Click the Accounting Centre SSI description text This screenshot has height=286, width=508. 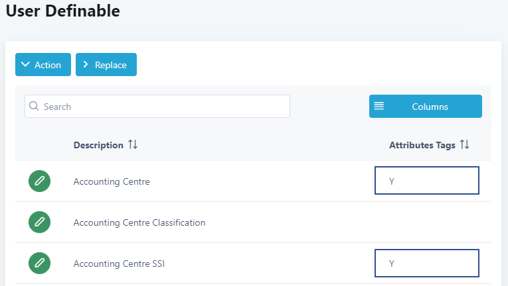point(119,263)
